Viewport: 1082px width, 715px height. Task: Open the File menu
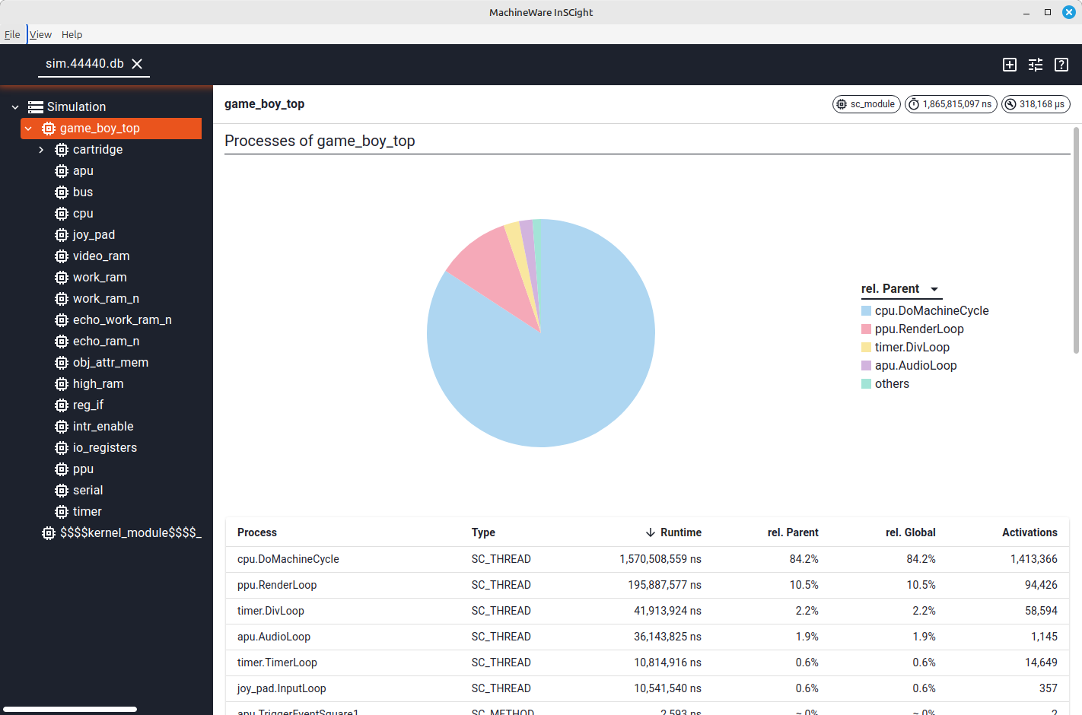[12, 34]
